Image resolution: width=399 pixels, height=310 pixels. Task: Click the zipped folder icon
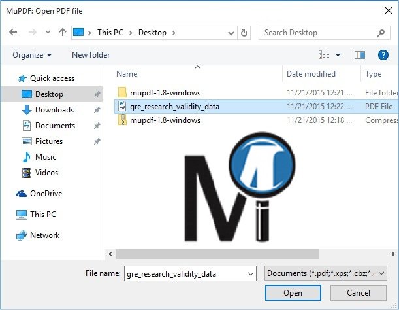[x=122, y=120]
